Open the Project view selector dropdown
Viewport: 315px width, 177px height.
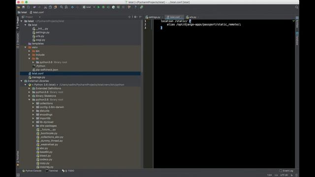[31, 17]
